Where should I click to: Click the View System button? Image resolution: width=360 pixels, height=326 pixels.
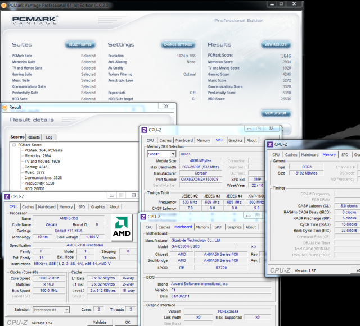[x=276, y=113]
